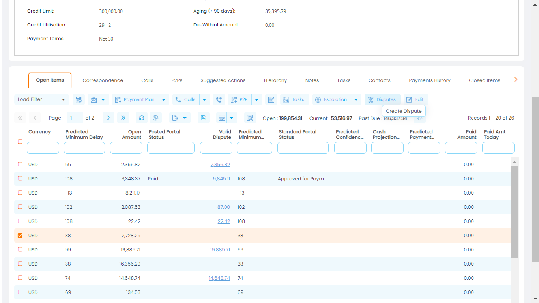Open the Calls action from the toolbar

[185, 99]
